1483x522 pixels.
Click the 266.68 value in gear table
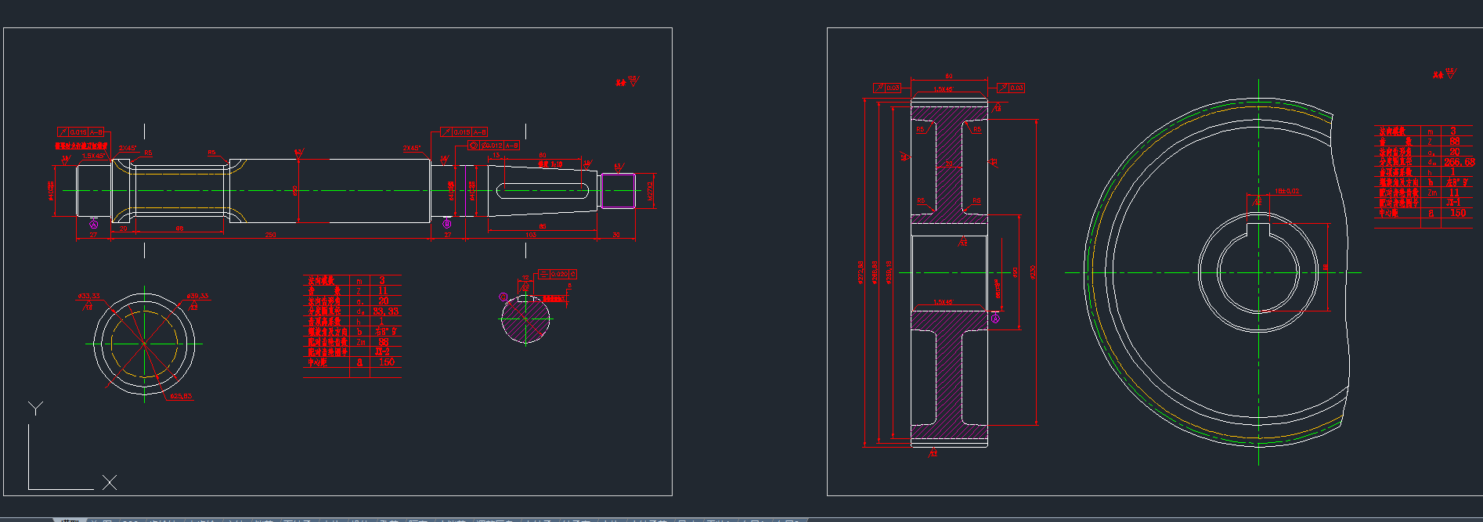(1459, 162)
